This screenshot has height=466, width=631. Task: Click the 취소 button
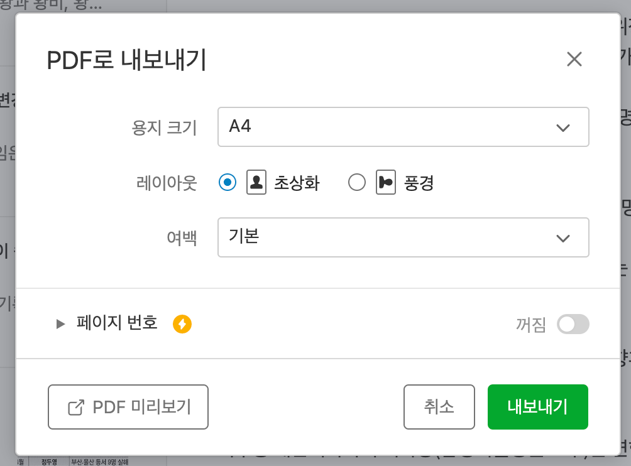click(x=439, y=407)
